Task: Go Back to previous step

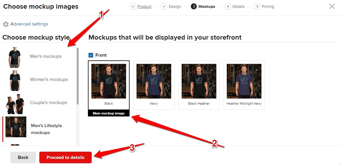Action: pyautogui.click(x=23, y=157)
